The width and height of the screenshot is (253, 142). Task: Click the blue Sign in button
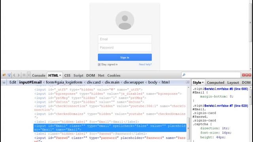click(x=125, y=57)
